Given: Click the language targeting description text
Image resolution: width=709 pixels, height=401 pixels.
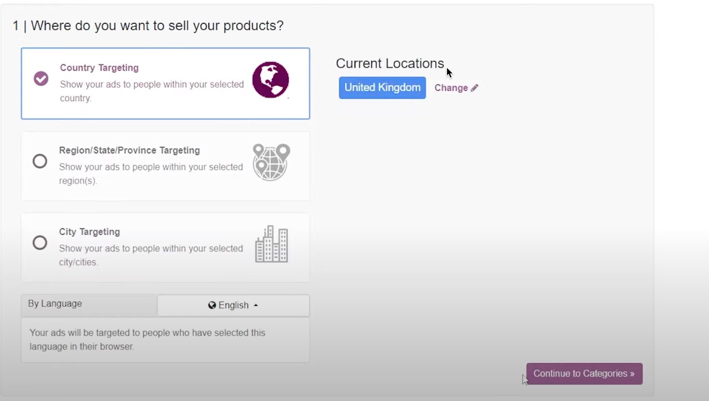Looking at the screenshot, I should tap(147, 340).
